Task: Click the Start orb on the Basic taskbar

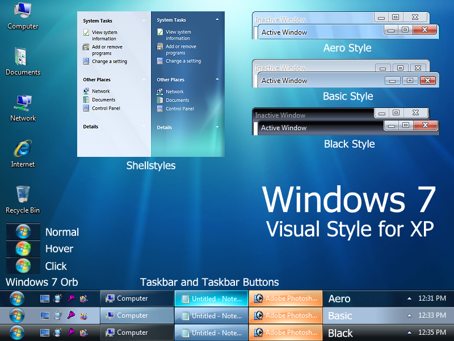Action: coord(17,315)
